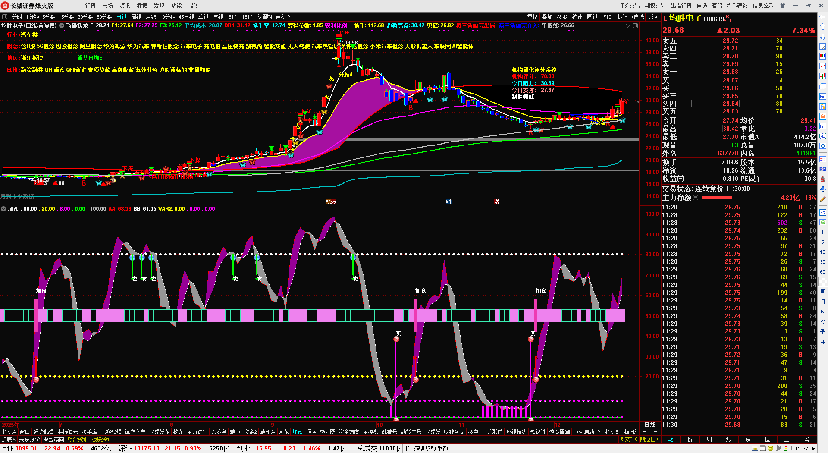Click the 投诉建议 link
This screenshot has width=828, height=453.
737,6
